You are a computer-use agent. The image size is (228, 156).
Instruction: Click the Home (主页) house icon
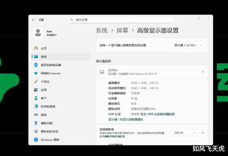click(36, 48)
